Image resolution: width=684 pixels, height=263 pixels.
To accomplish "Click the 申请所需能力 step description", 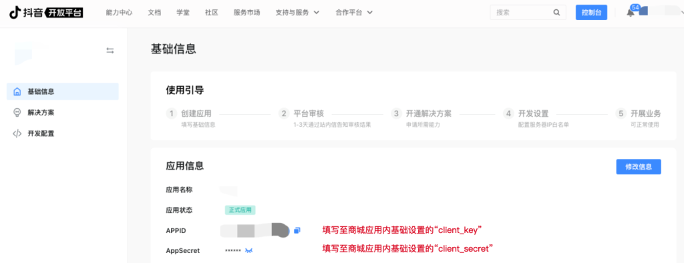I will click(423, 125).
